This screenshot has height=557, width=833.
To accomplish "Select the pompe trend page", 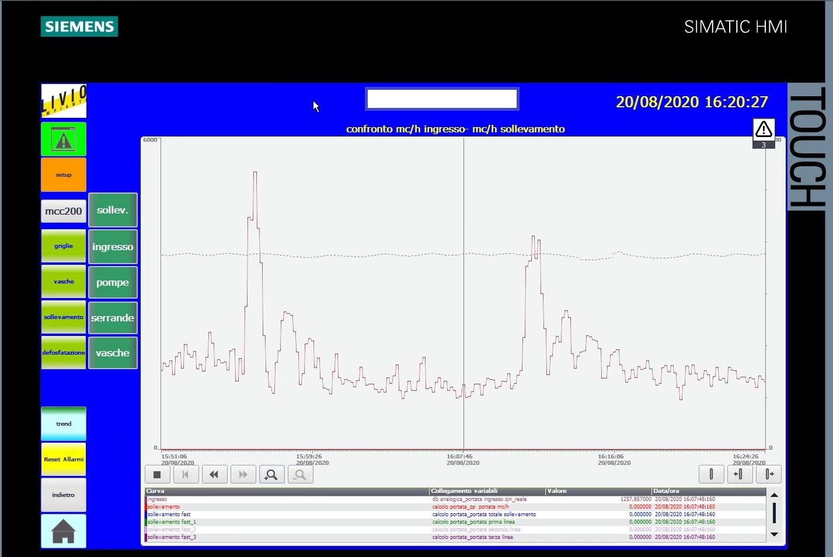I will pos(113,282).
